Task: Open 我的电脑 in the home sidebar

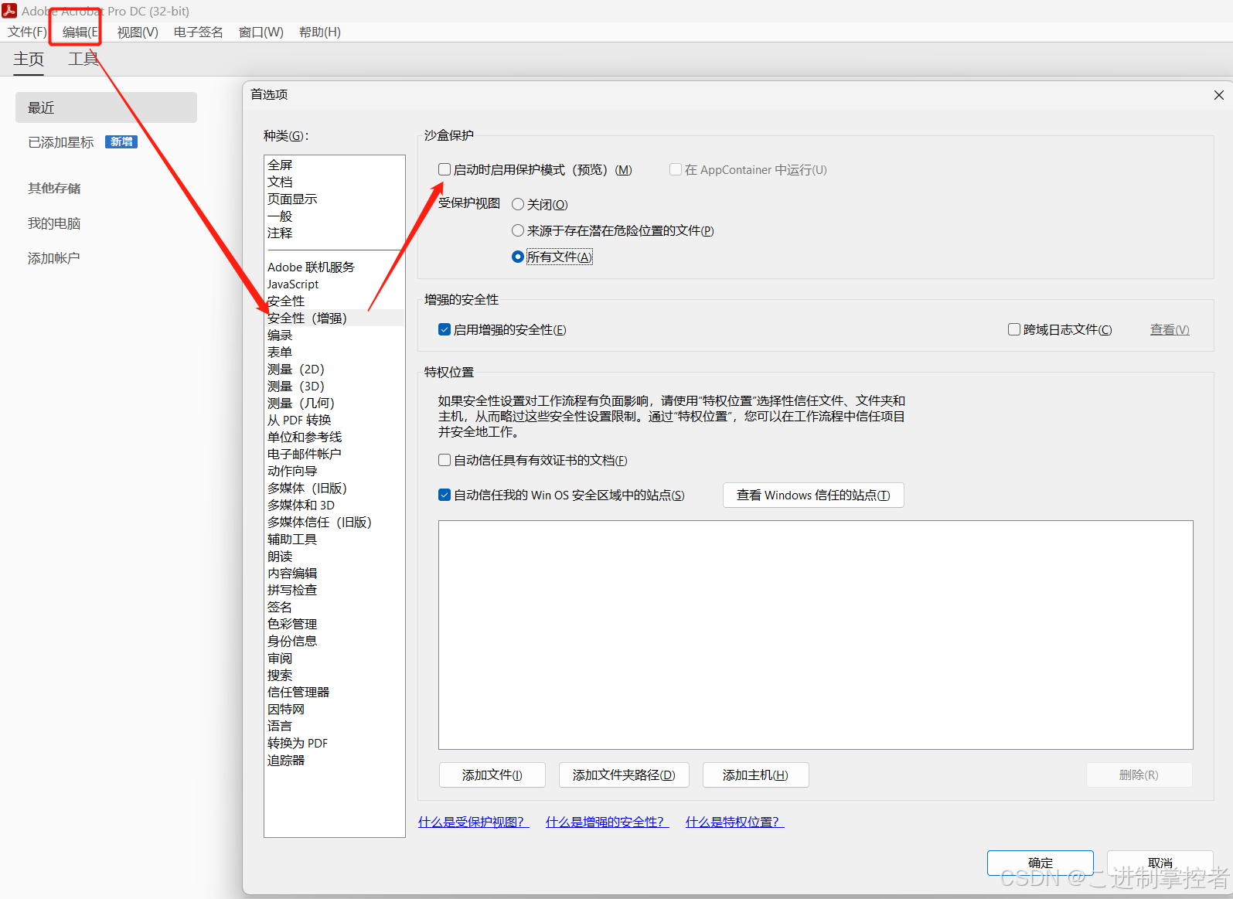Action: (54, 223)
